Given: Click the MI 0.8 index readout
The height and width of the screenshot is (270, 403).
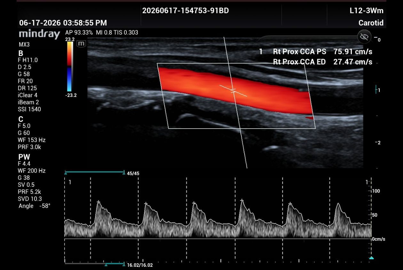Looking at the screenshot, I should [x=104, y=33].
